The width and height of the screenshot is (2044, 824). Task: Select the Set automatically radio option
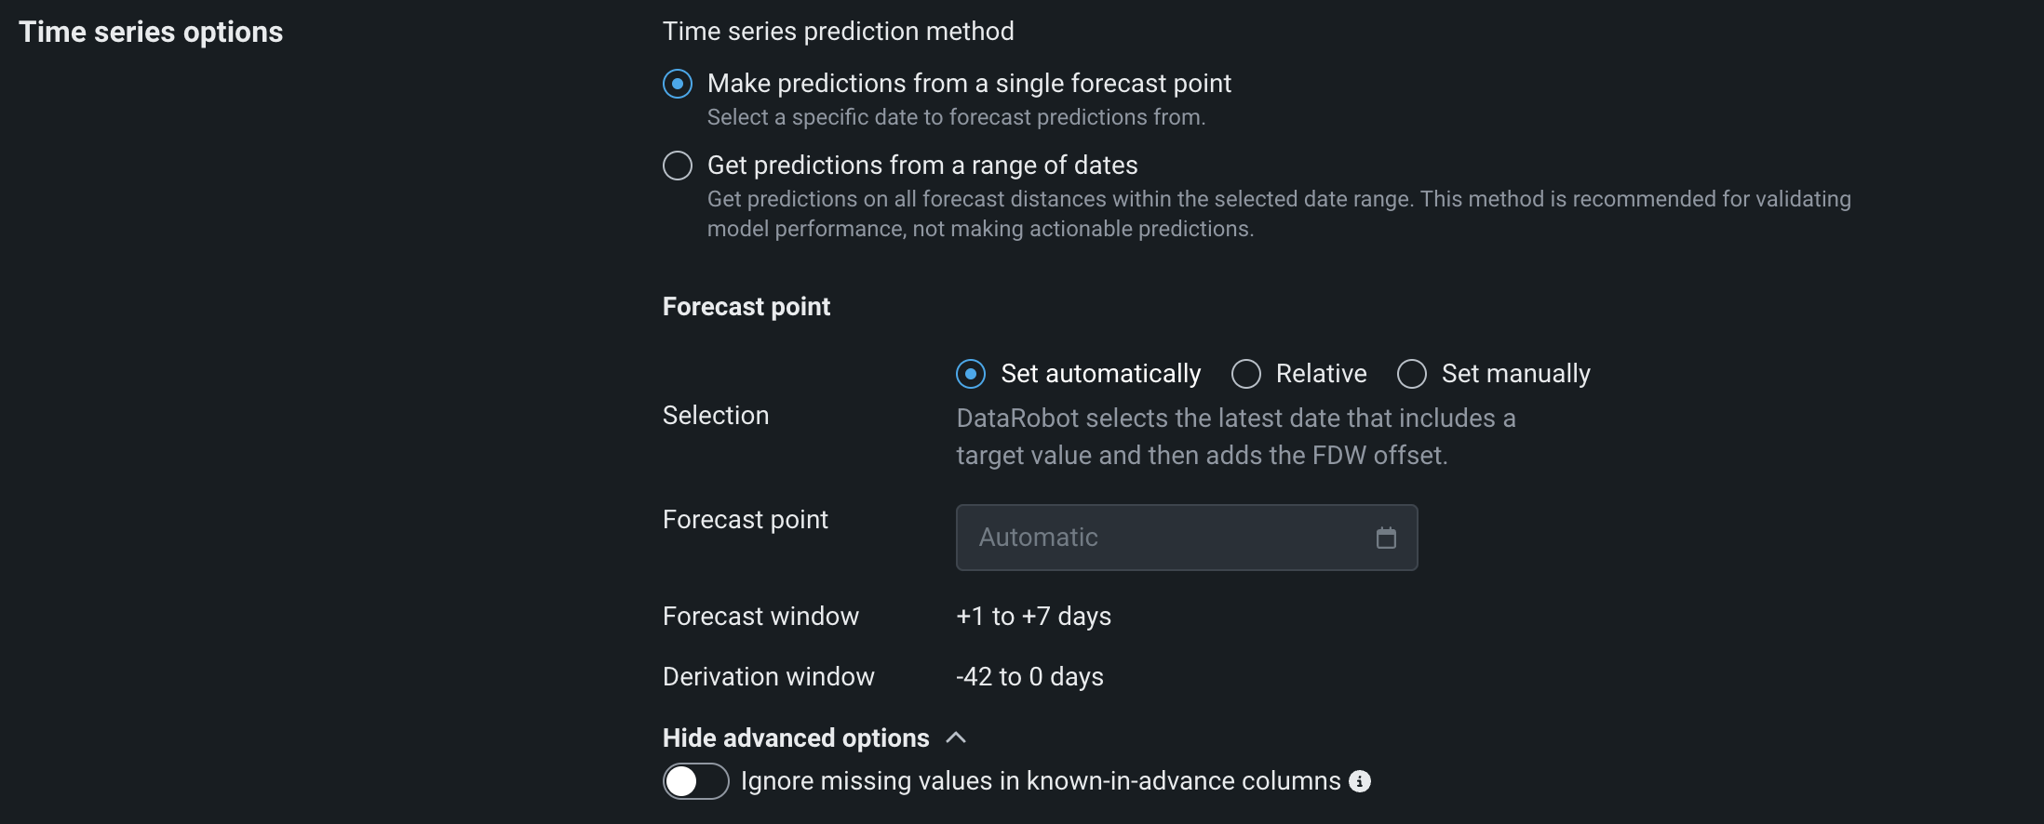pyautogui.click(x=971, y=374)
